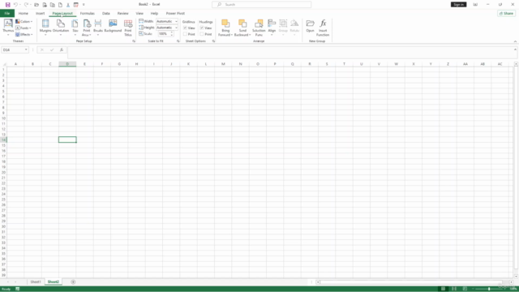Switch to Page Layout view in status bar
Viewport: 519px width, 292px height.
pyautogui.click(x=454, y=289)
